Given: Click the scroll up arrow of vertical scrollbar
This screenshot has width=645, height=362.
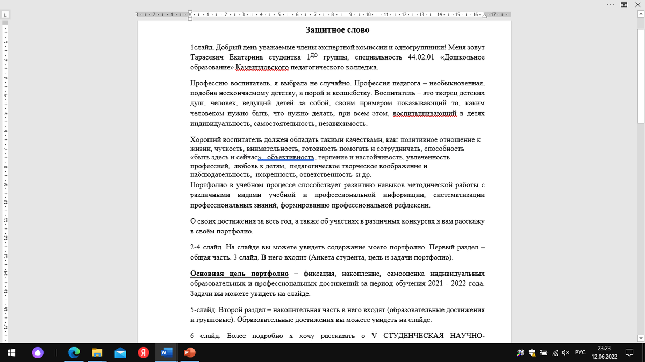Looking at the screenshot, I should pos(641,14).
